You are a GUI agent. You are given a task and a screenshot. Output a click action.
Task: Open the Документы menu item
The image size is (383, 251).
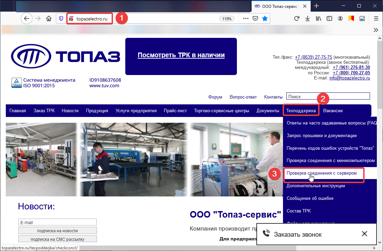(x=268, y=111)
